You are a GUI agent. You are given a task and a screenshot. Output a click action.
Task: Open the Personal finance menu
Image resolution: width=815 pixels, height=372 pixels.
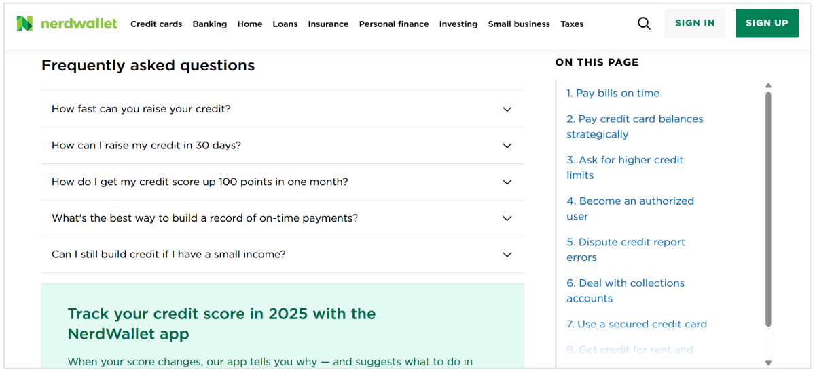[x=394, y=24]
